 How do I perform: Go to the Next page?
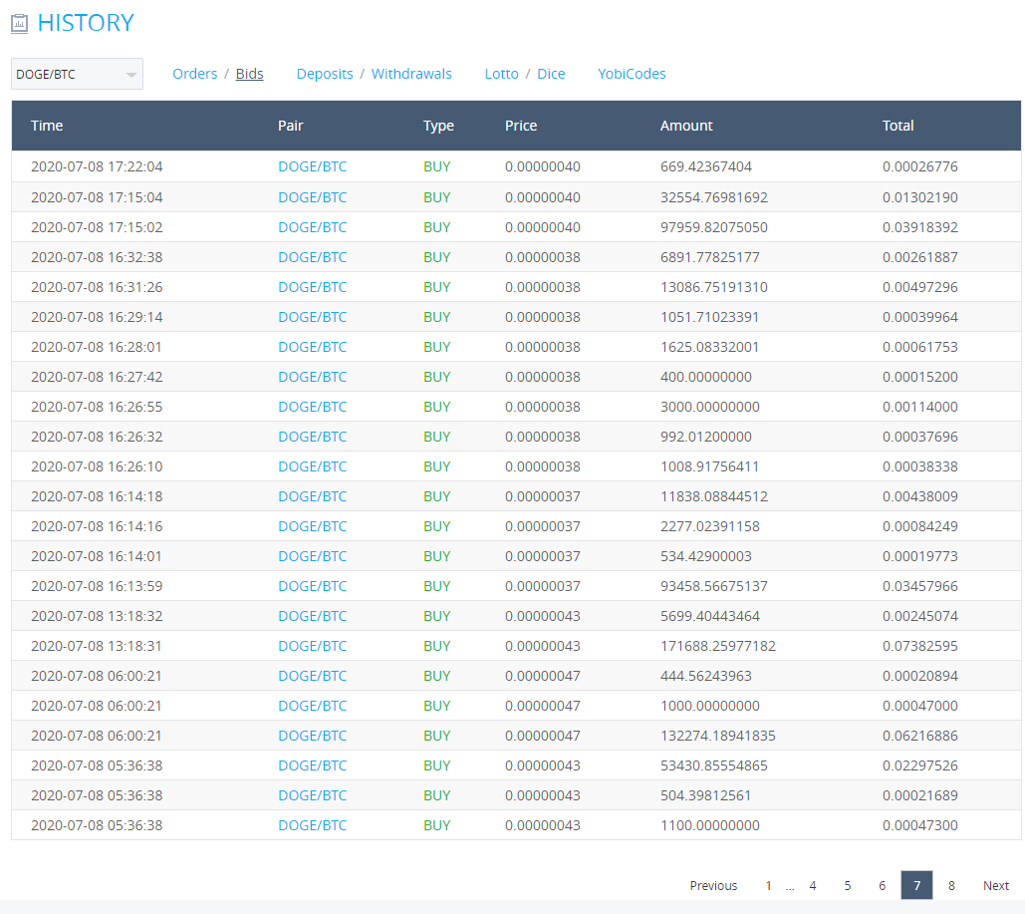coord(996,885)
